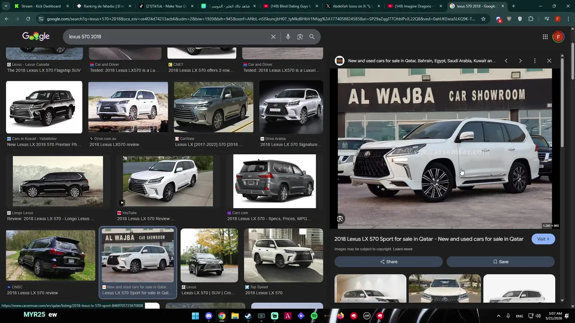Open the Chrome extensions puzzle icon
Screen dimensions: 575x323
pos(531,19)
